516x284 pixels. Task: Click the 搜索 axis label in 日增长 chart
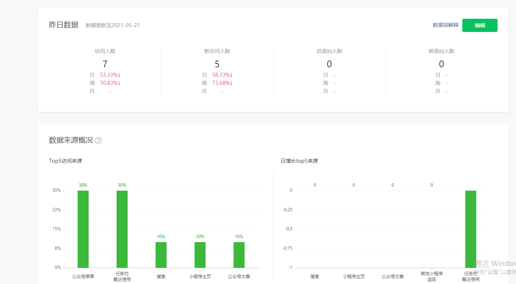[315, 277]
